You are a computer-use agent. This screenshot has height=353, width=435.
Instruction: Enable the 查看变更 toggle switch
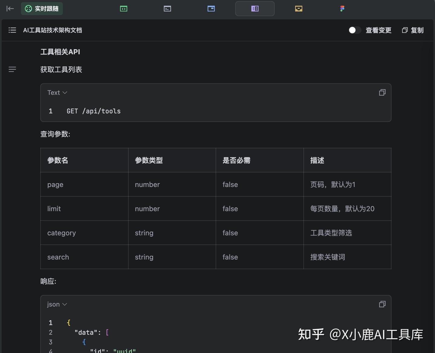(355, 30)
